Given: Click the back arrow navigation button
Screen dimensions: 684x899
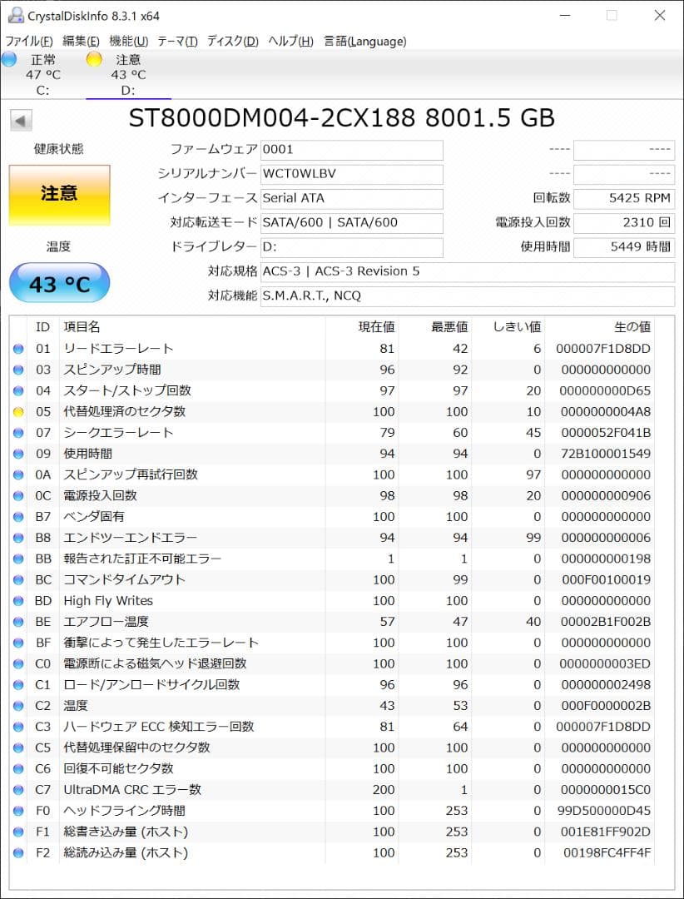Looking at the screenshot, I should 21,118.
